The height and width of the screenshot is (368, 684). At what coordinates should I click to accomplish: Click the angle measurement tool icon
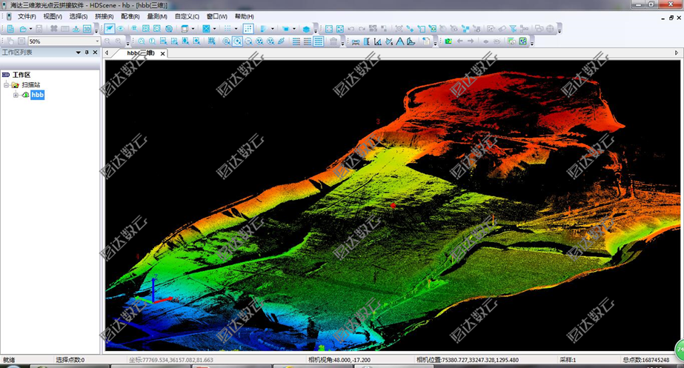tap(377, 41)
